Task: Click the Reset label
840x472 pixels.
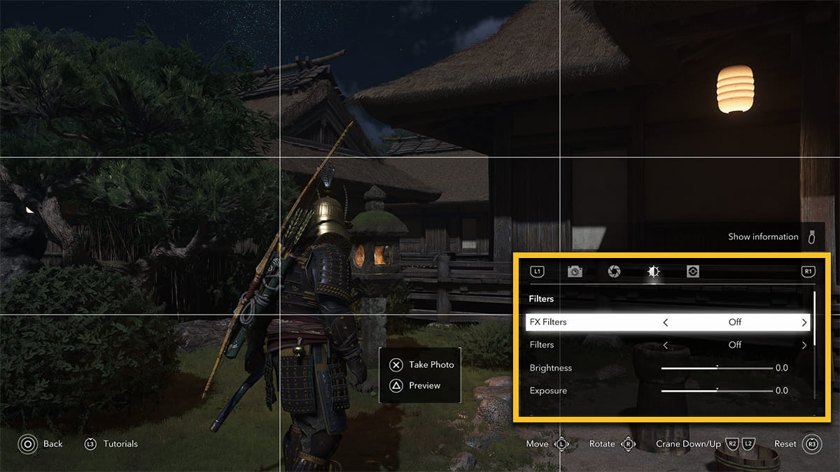Action: (785, 444)
